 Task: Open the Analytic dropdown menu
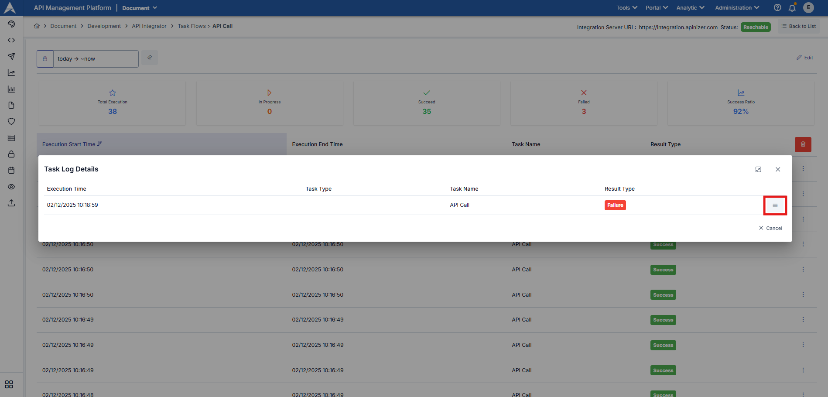click(x=690, y=8)
